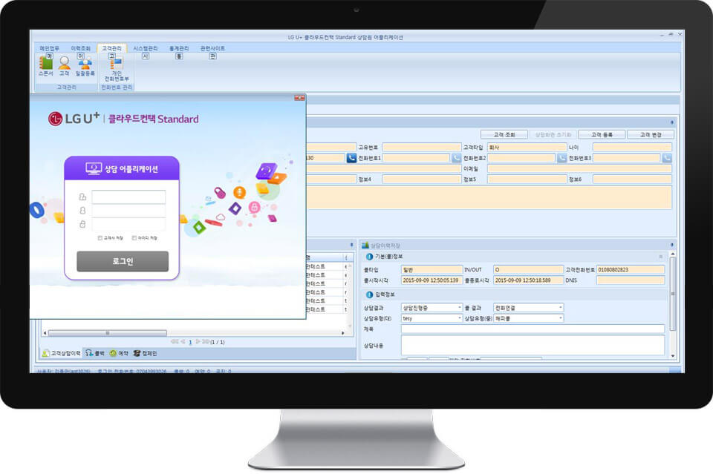Open the 상담결과 dropdown showing 상담진행중

[432, 308]
